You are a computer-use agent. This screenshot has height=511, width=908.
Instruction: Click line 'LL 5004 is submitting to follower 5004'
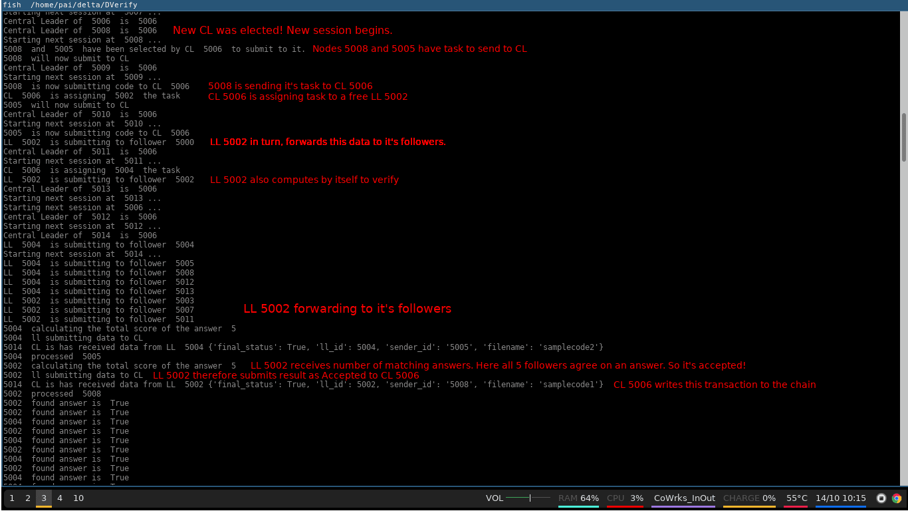click(x=99, y=245)
